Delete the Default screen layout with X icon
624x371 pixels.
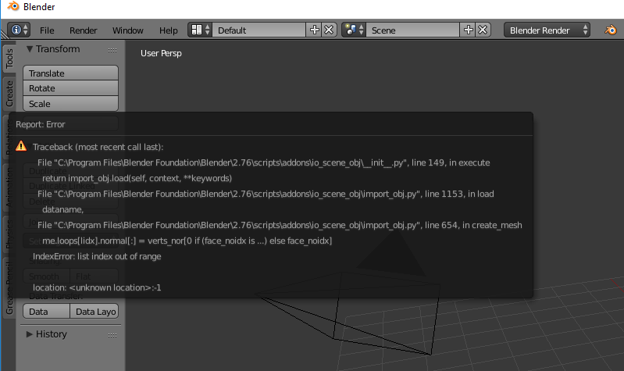329,30
